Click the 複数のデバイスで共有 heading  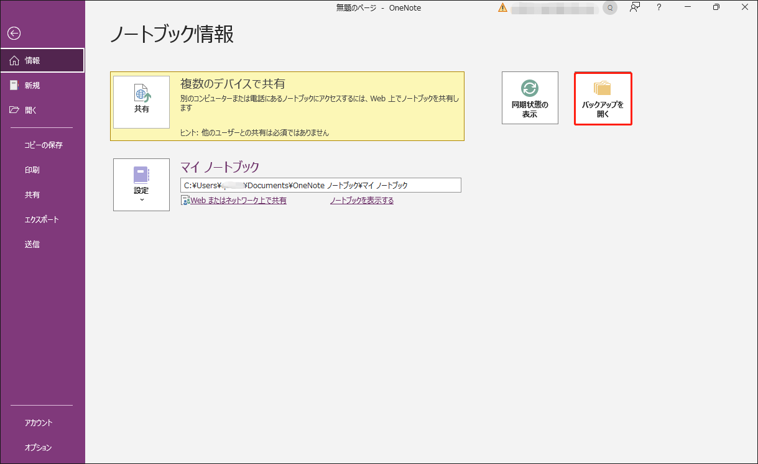point(233,84)
